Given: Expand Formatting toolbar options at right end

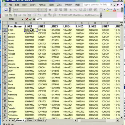Looking at the screenshot, I should (x=122, y=10).
